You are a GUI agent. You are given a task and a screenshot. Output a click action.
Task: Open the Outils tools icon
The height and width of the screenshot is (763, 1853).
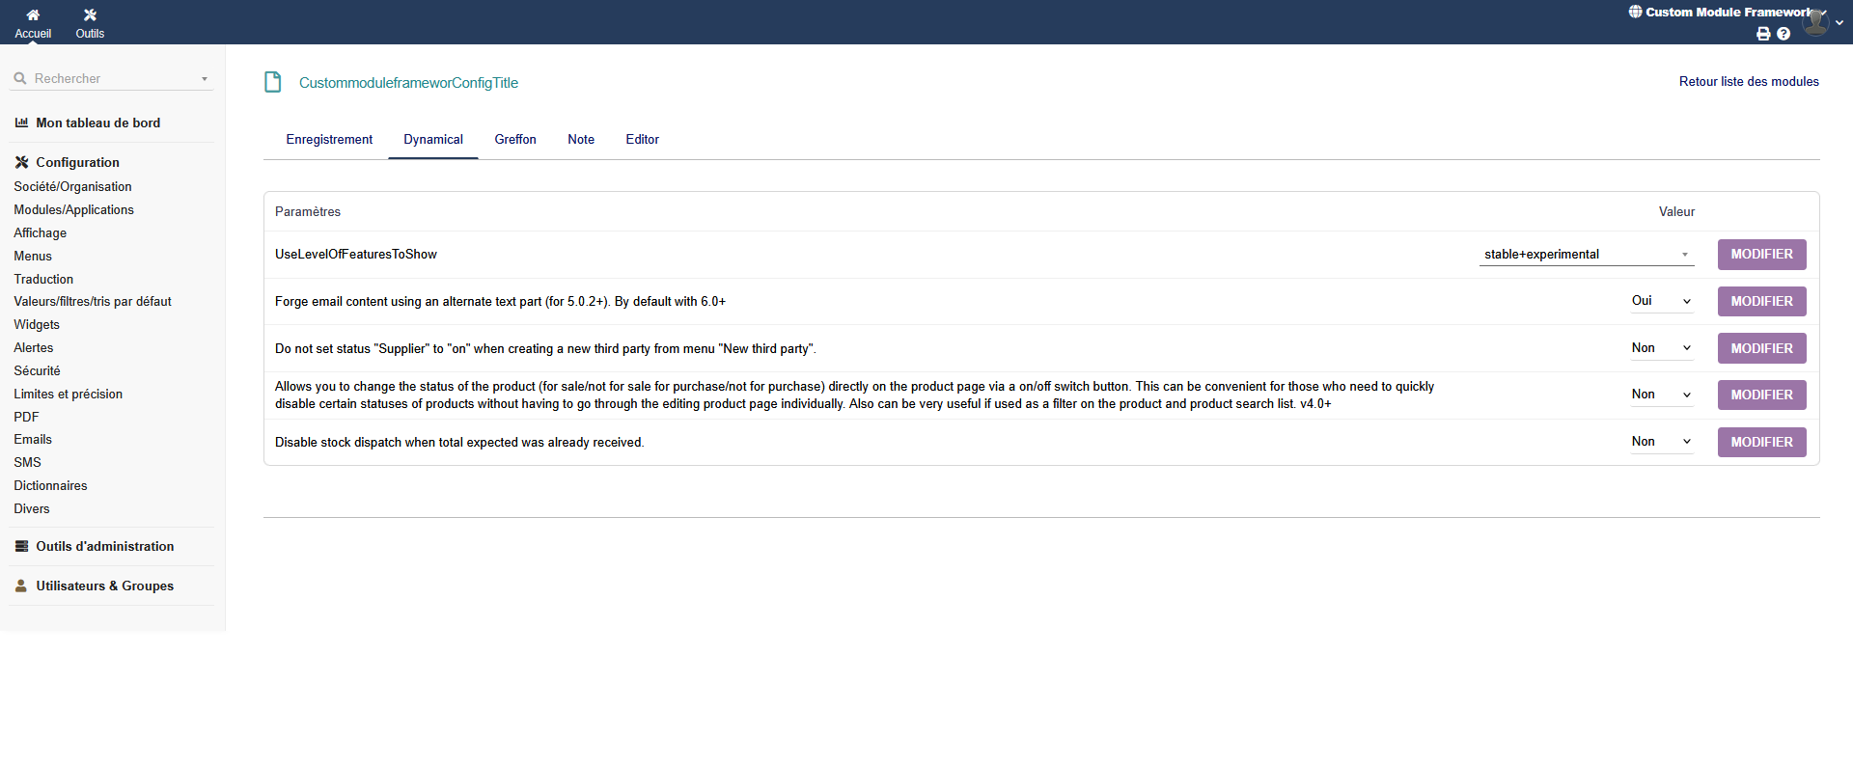(x=90, y=15)
